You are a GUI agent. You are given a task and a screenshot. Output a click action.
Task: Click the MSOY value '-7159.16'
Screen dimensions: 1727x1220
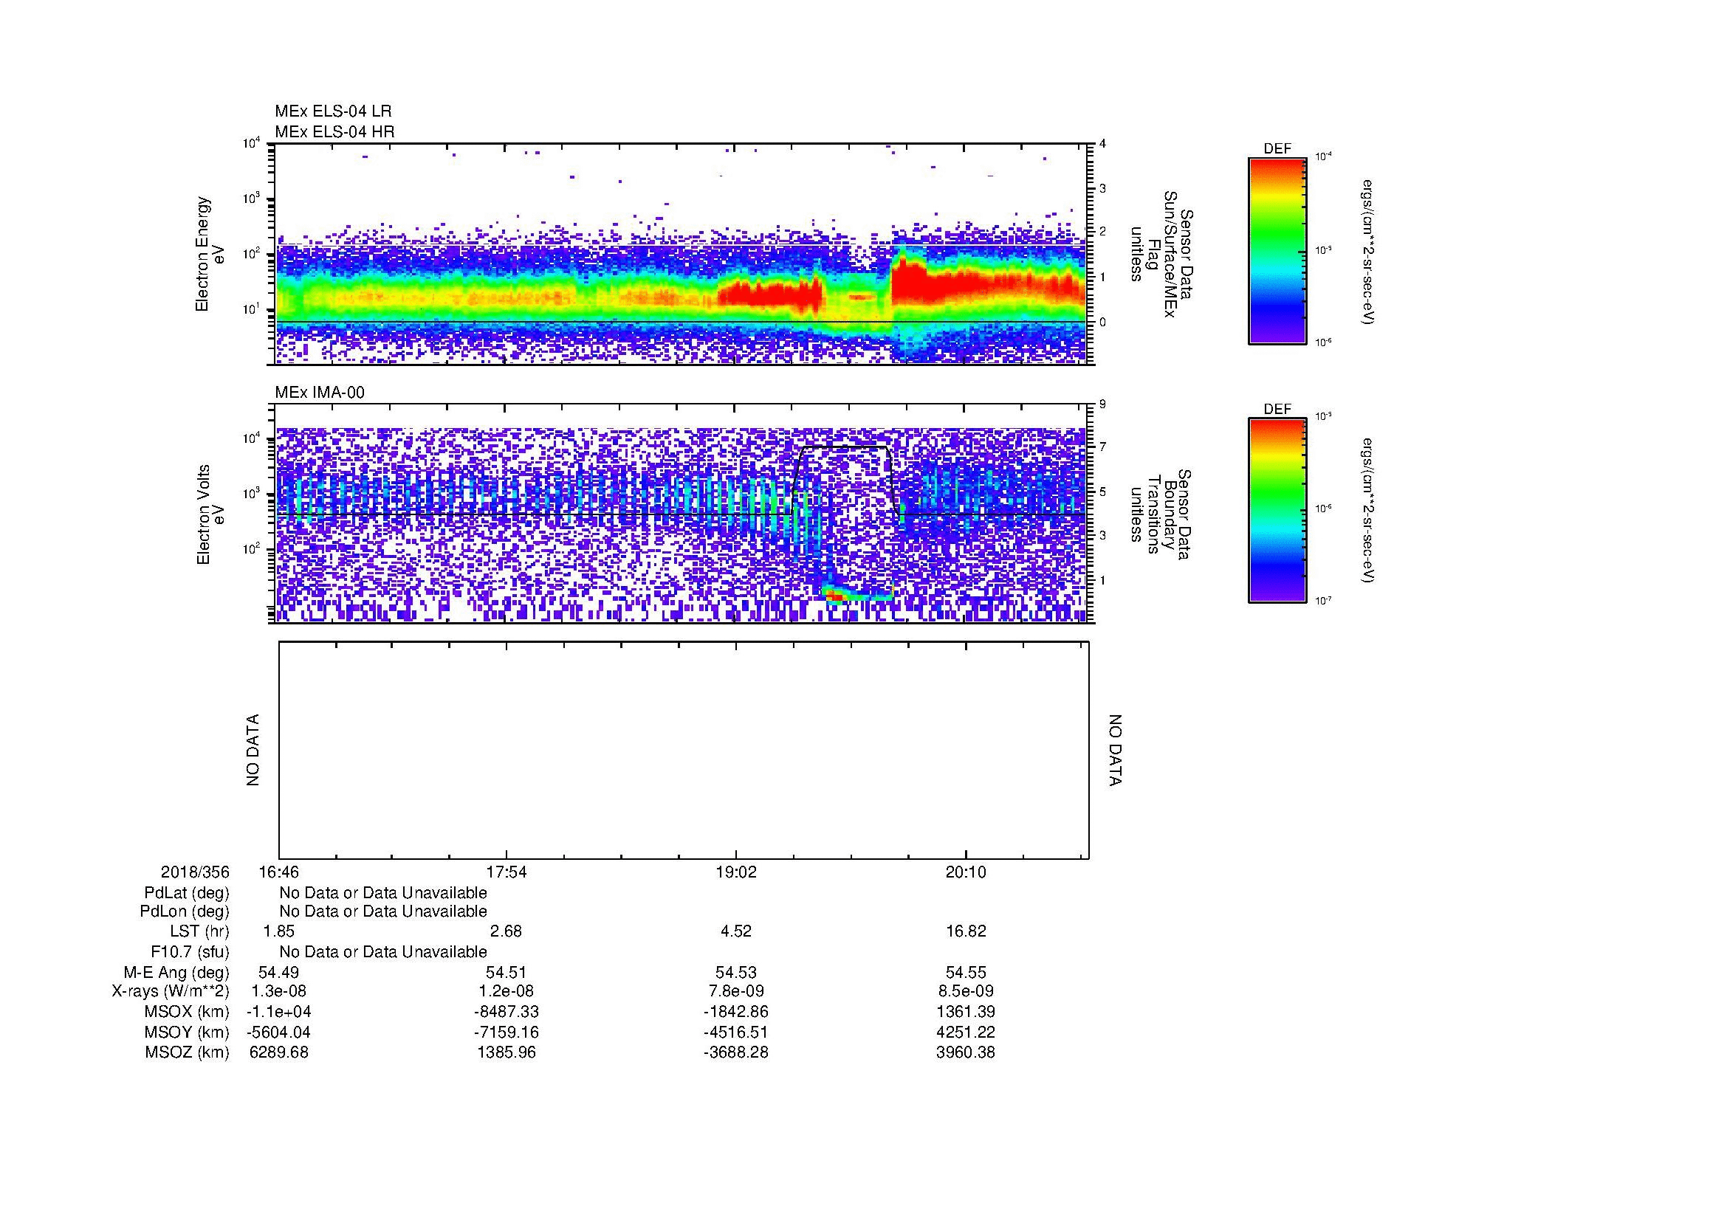(x=507, y=1032)
